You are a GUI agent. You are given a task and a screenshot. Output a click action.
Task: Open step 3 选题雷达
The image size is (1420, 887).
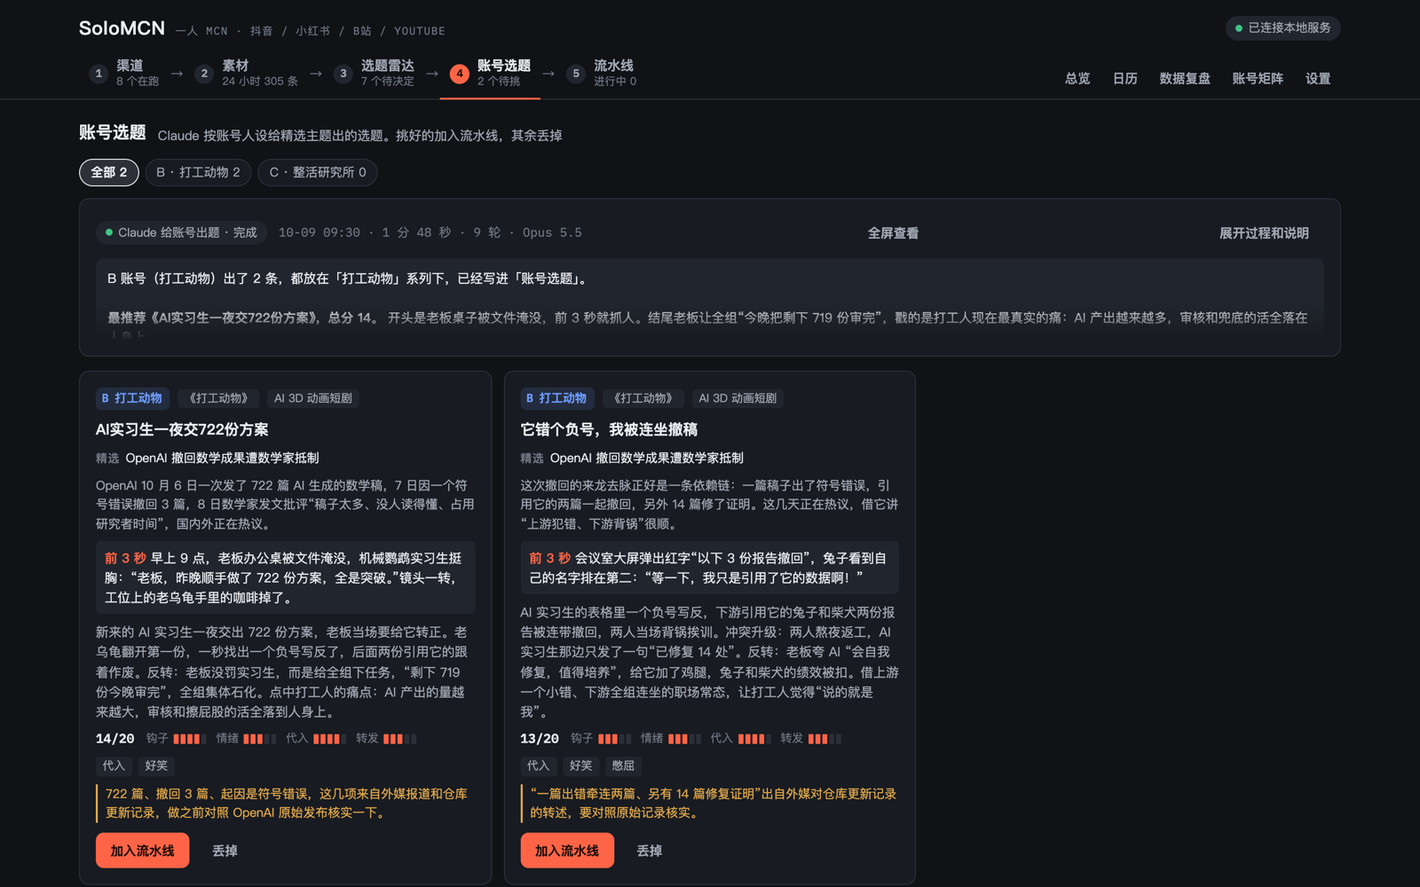pos(375,73)
